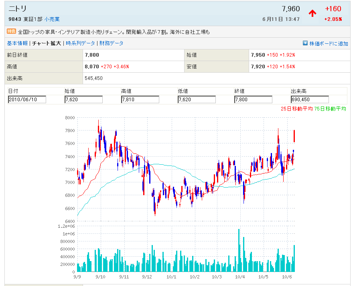Click the red up arrow price icon
Viewport: 353px width, 286px height.
(x=312, y=13)
